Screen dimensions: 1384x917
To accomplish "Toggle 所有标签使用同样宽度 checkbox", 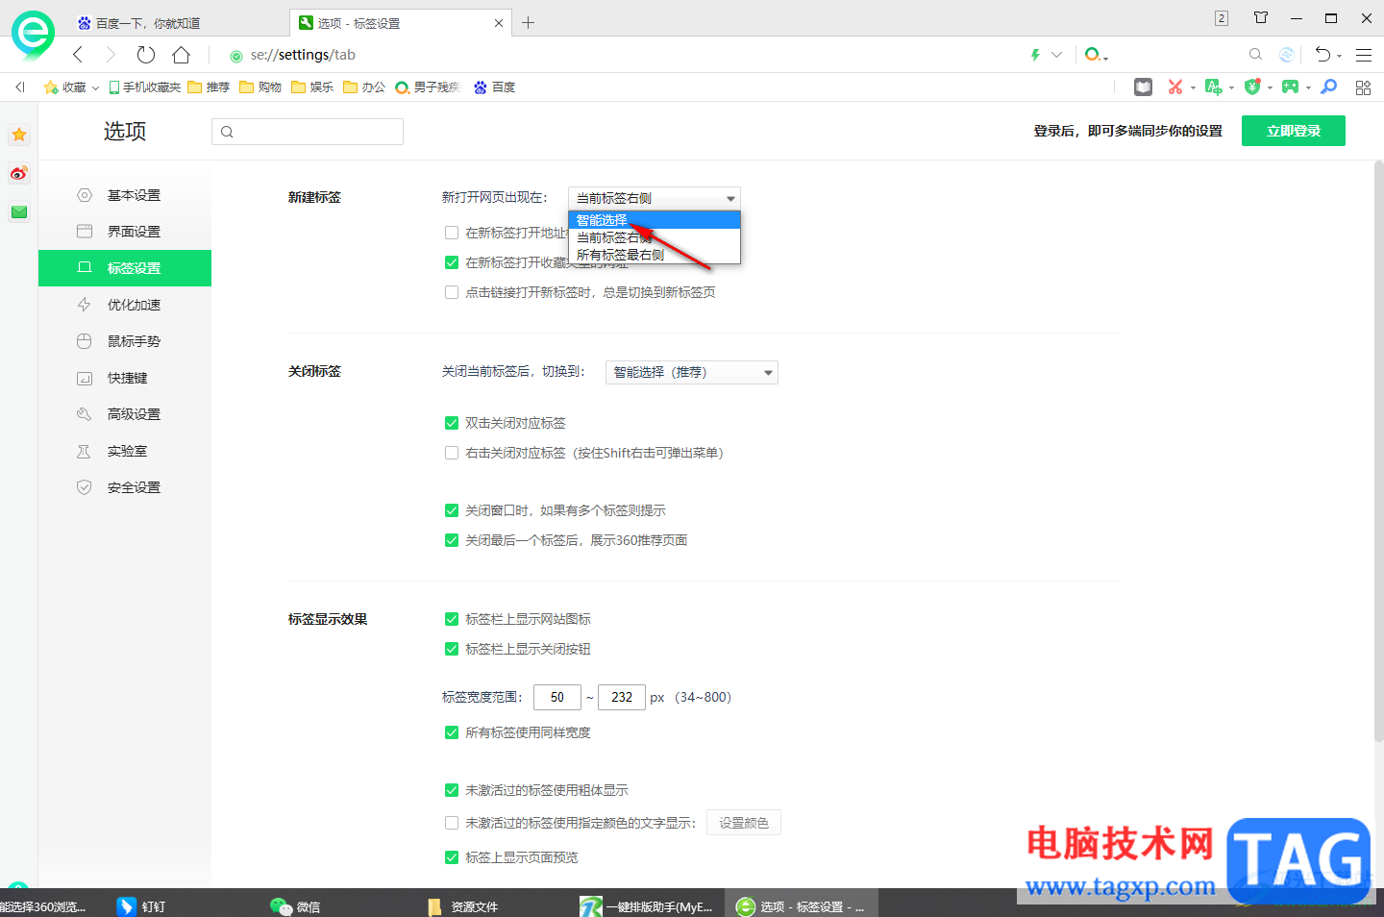I will pos(452,732).
